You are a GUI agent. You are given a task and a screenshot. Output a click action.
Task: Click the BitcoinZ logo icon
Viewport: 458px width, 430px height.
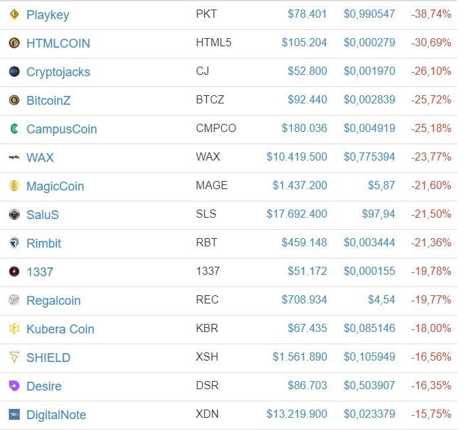coord(14,100)
